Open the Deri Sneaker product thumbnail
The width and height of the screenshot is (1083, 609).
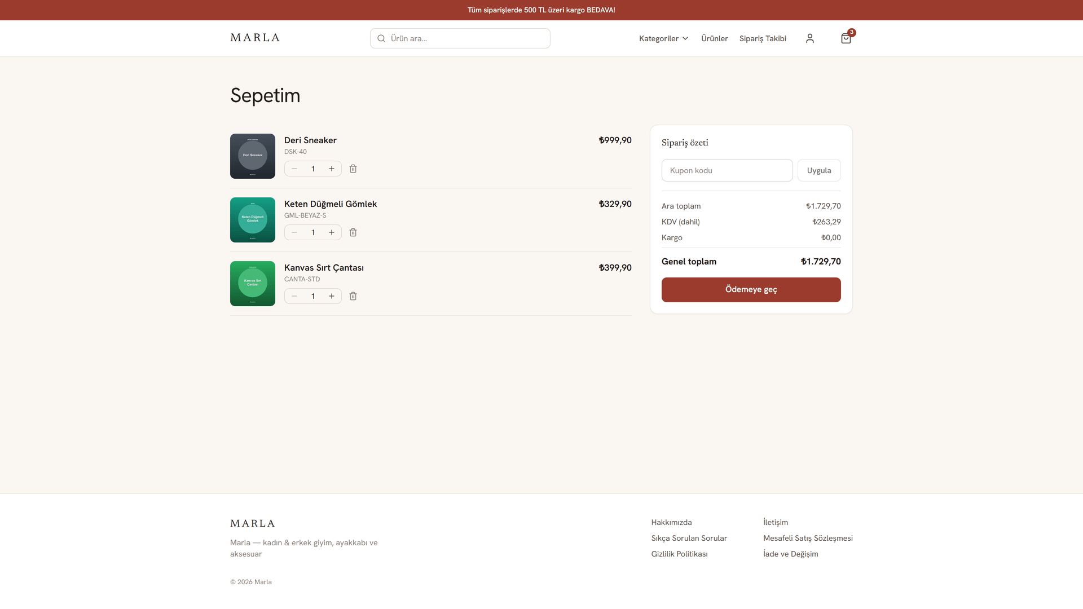point(253,156)
